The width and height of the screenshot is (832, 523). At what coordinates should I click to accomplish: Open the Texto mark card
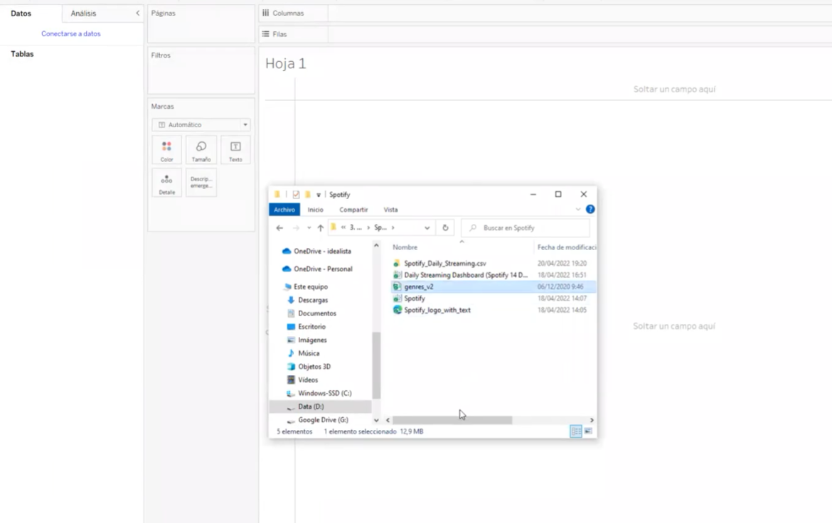point(235,150)
